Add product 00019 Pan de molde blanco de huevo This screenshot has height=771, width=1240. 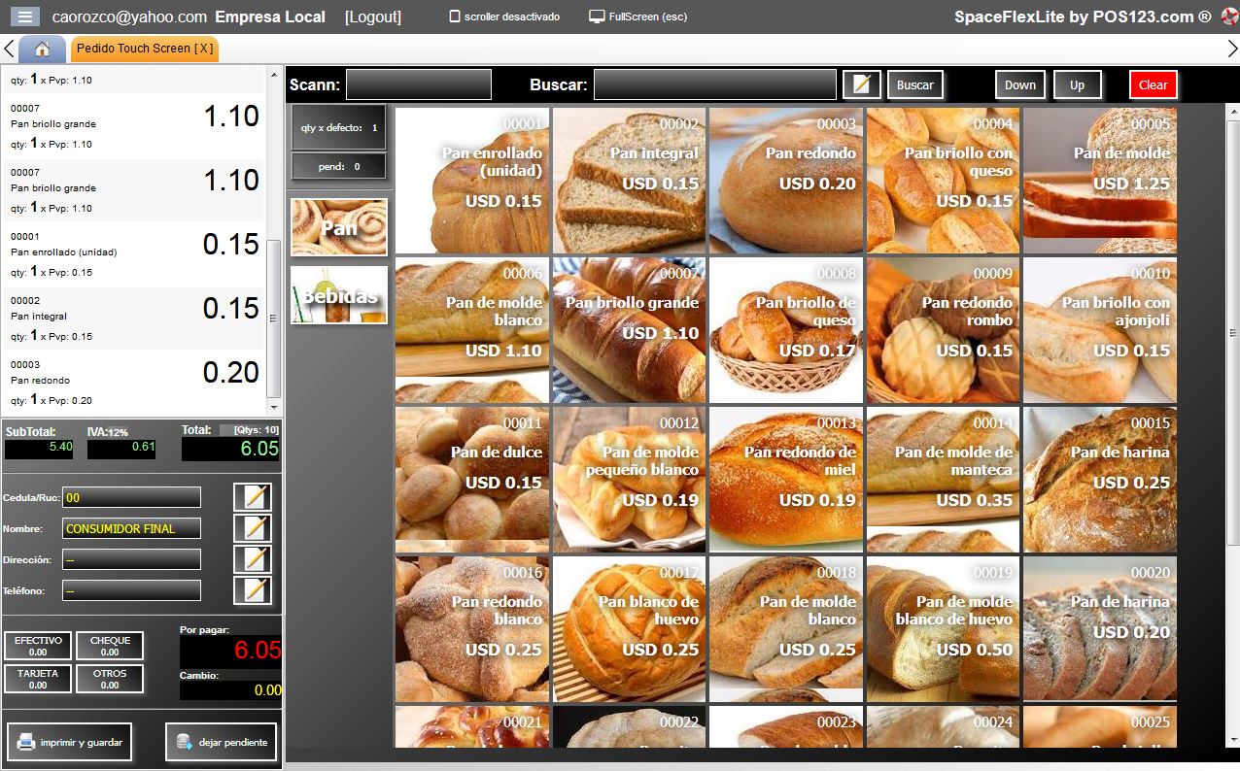tap(944, 629)
